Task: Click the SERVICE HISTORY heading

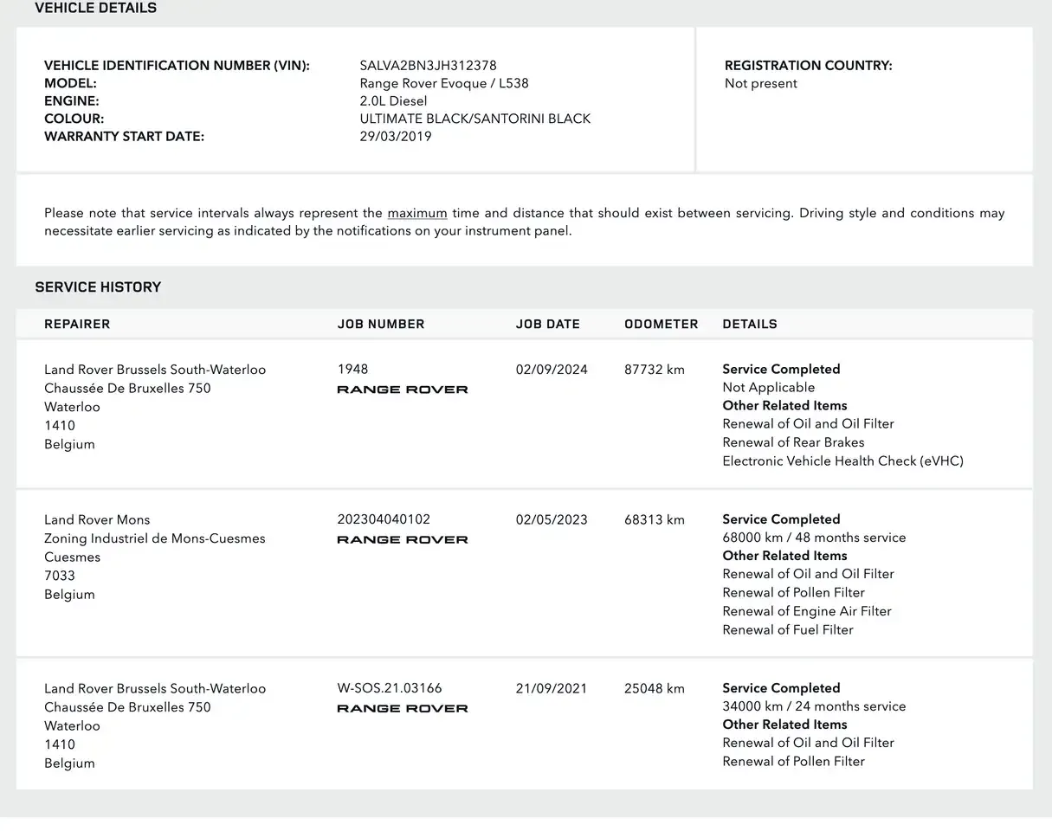Action: coord(98,287)
